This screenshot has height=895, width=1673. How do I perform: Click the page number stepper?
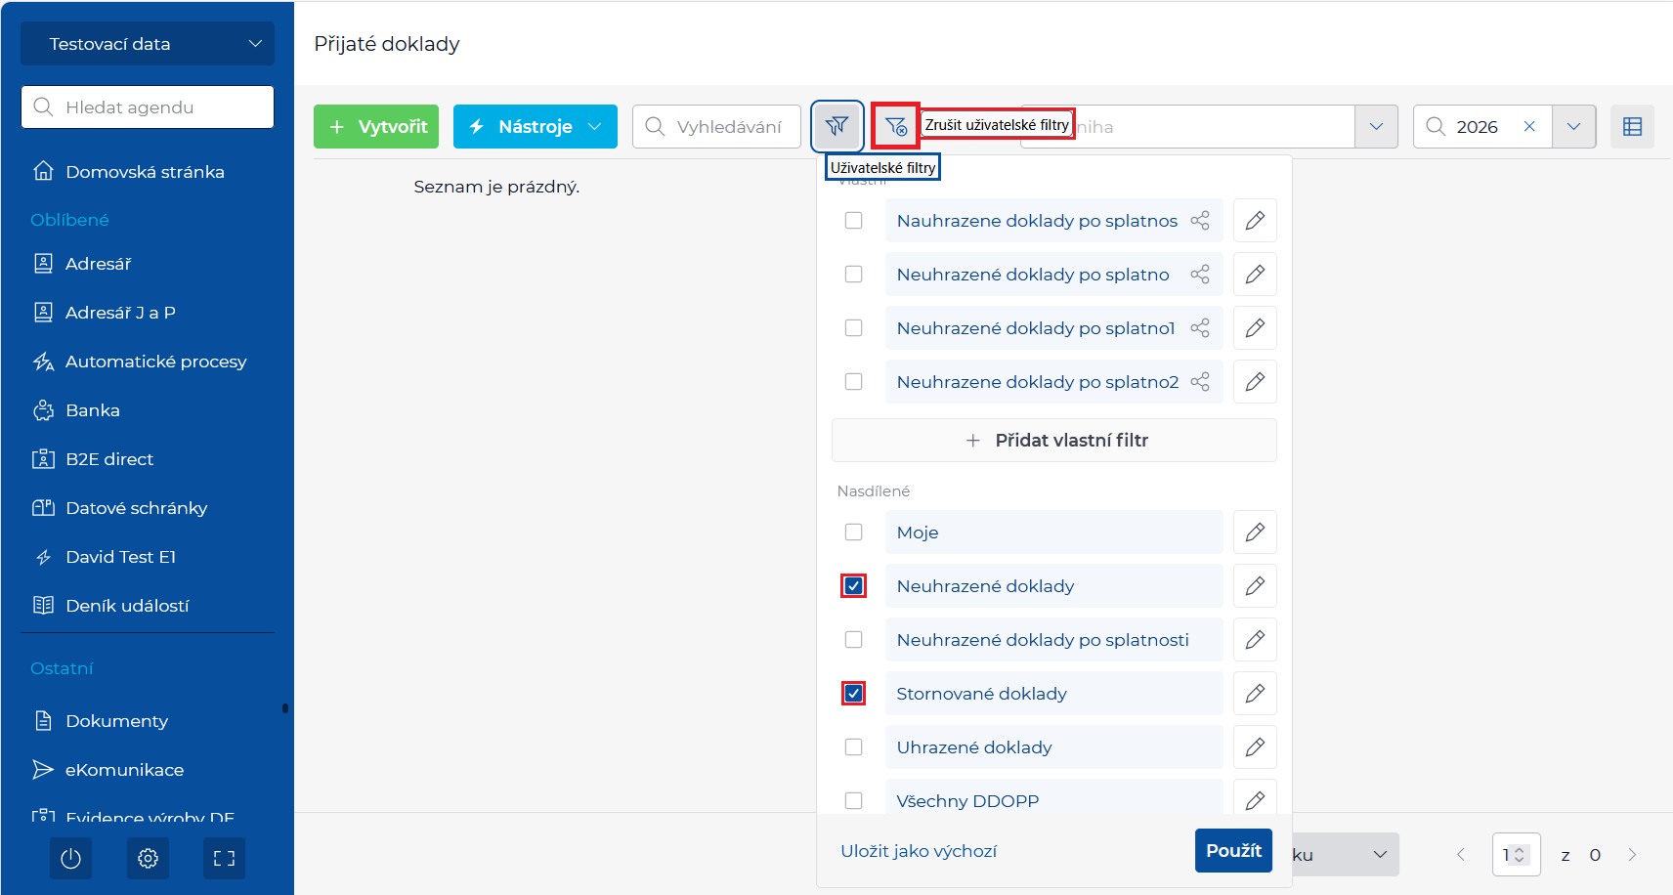coord(1517,855)
